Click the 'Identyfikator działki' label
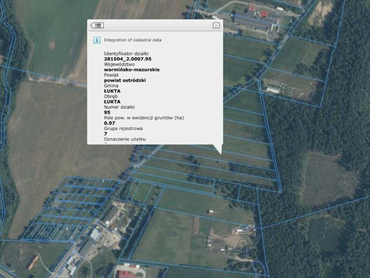This screenshot has height=278, width=370. point(126,54)
